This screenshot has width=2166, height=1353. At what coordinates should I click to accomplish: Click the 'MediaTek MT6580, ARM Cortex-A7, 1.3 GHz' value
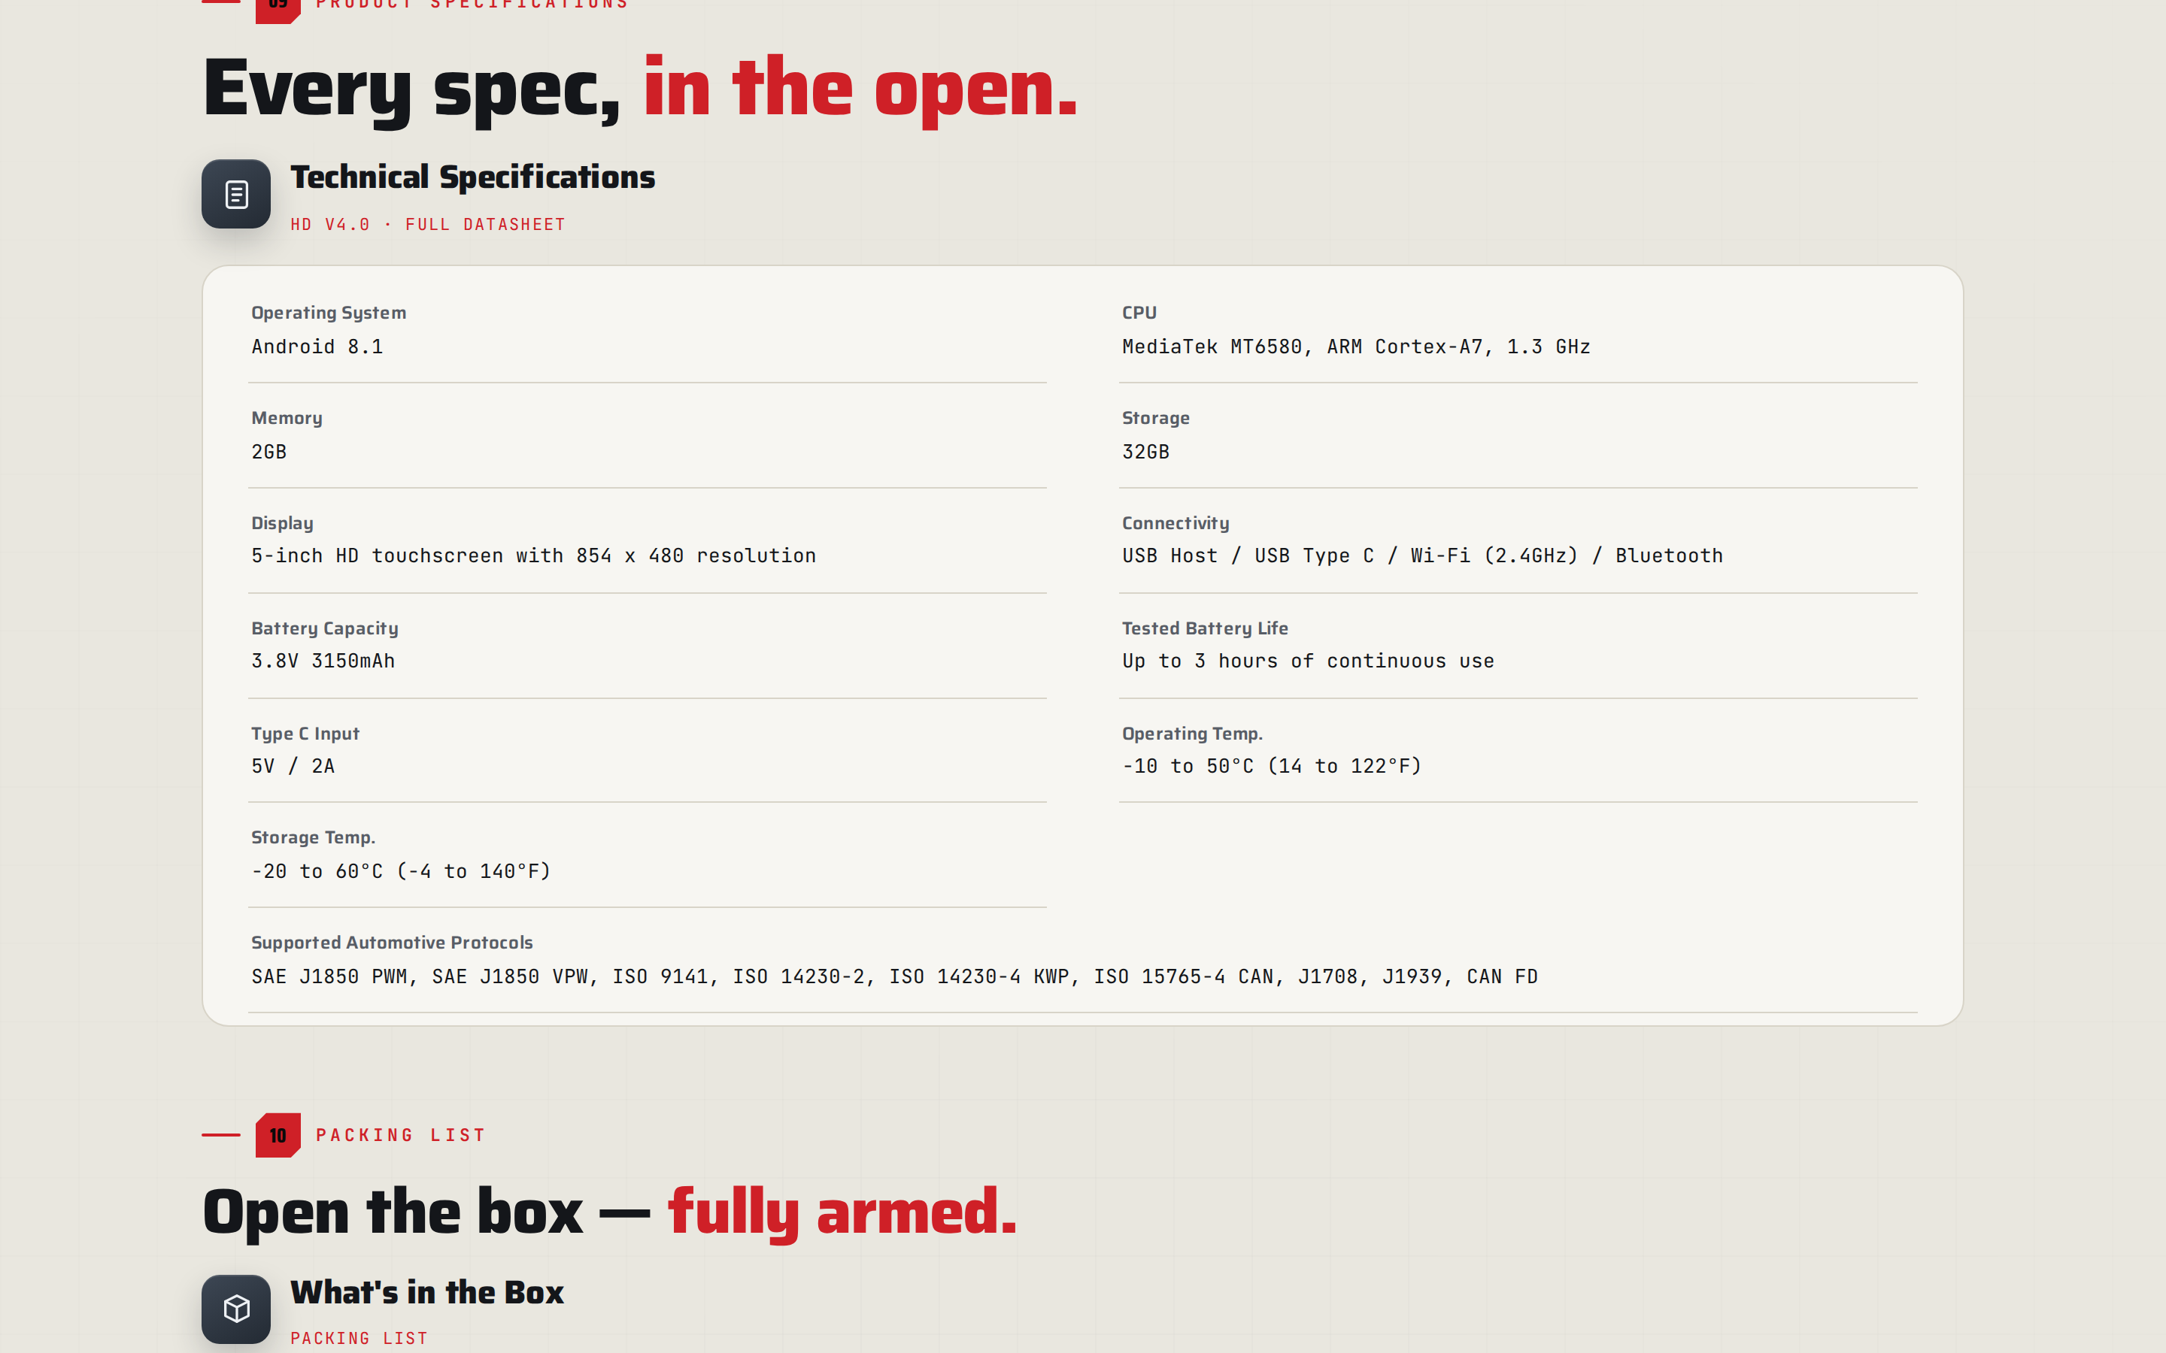[x=1356, y=347]
